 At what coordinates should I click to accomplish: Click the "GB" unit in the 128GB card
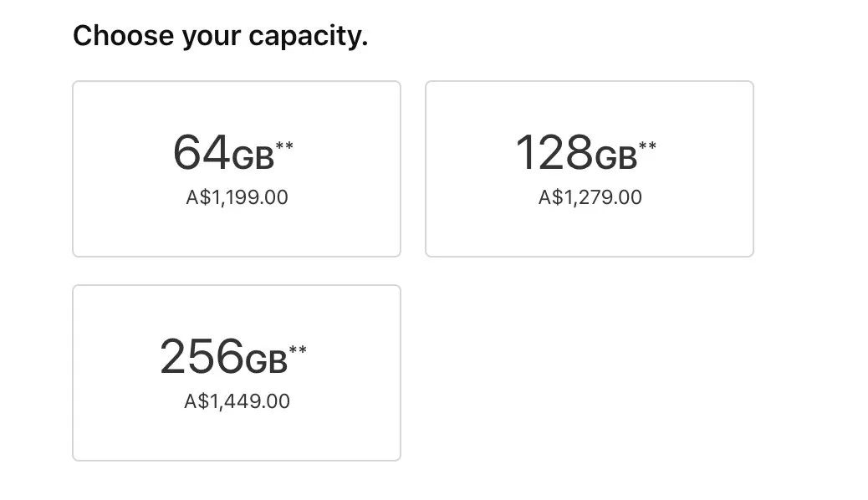[615, 157]
